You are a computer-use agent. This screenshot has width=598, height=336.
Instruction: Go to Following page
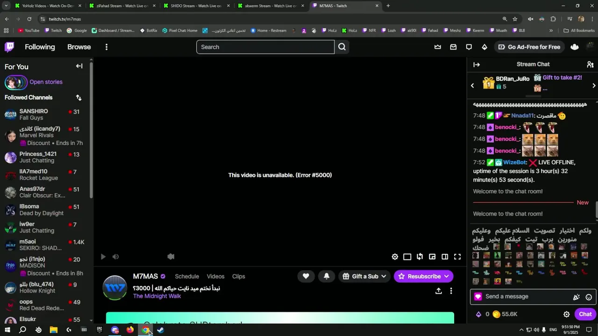click(40, 47)
